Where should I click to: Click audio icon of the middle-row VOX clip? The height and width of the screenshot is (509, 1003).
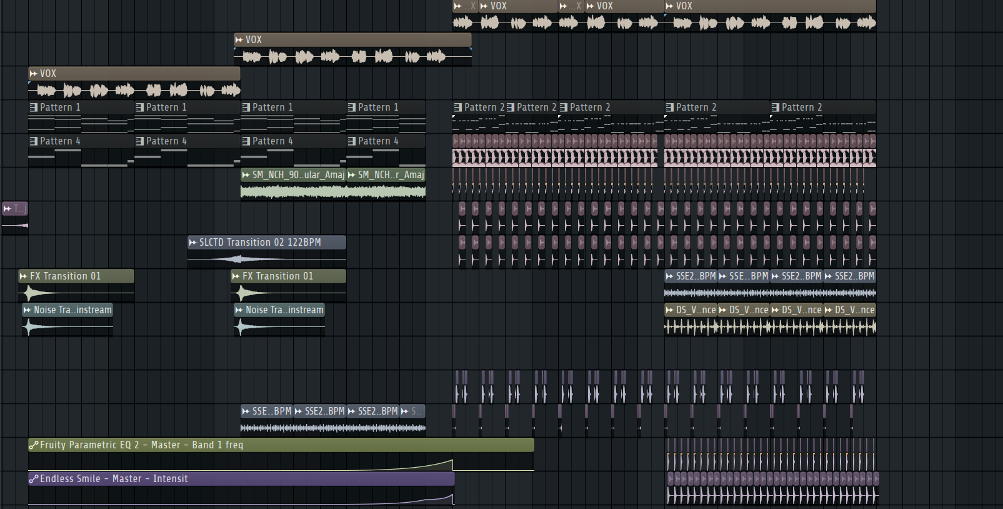[239, 40]
